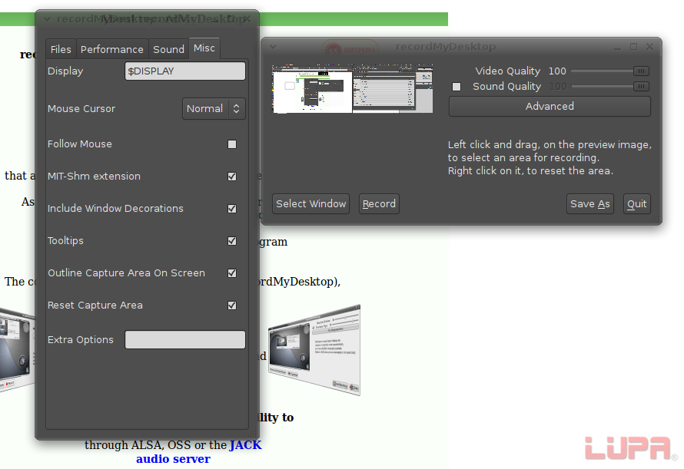Toggle the Tooltips checkbox
The height and width of the screenshot is (469, 684).
point(232,241)
